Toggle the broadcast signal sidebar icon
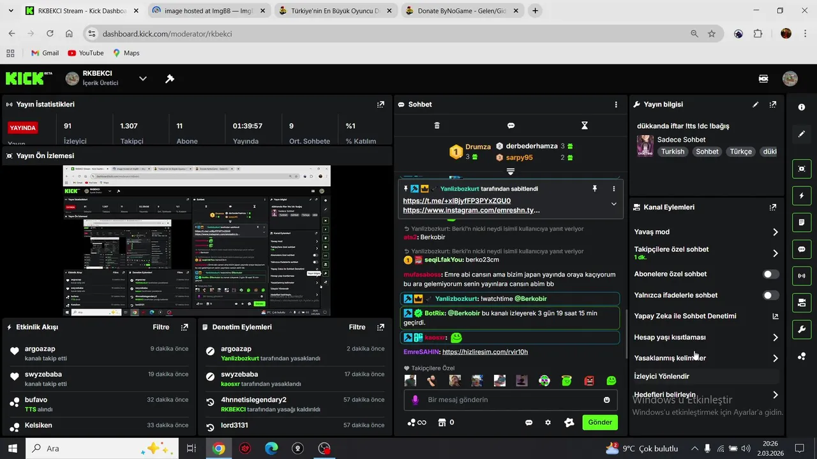817x459 pixels. click(x=802, y=276)
